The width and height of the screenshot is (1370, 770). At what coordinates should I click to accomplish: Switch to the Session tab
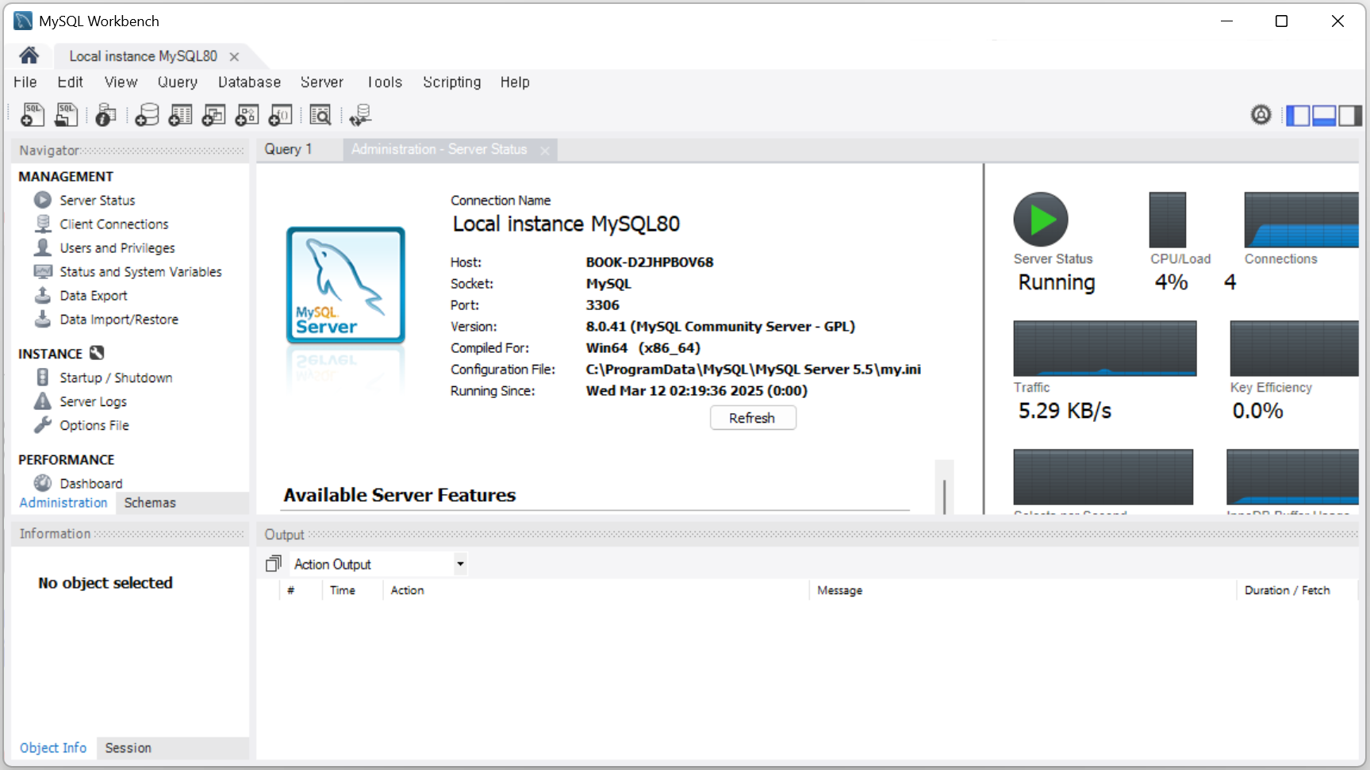coord(128,748)
